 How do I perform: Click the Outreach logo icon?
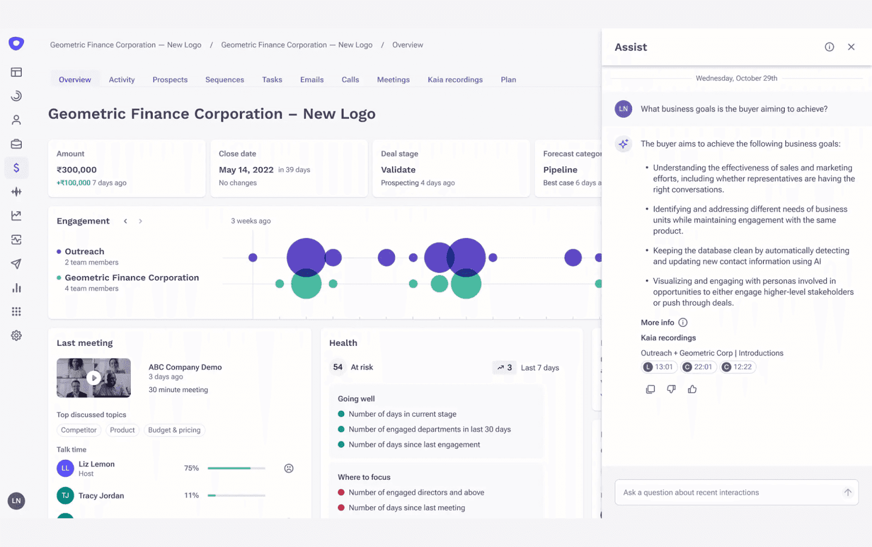(16, 43)
